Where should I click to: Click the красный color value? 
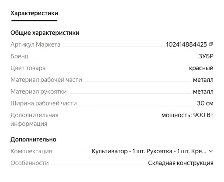click(201, 68)
